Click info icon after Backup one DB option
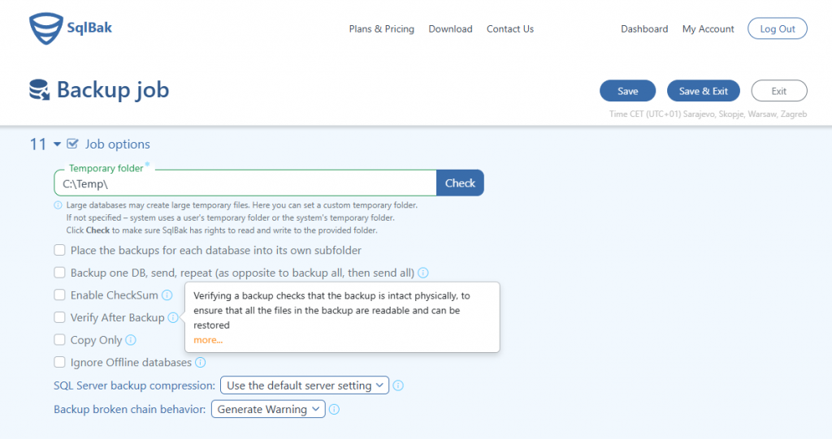 422,273
